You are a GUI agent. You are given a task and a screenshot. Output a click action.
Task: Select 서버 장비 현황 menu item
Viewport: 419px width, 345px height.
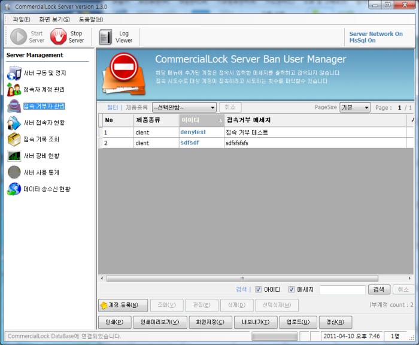pyautogui.click(x=42, y=156)
